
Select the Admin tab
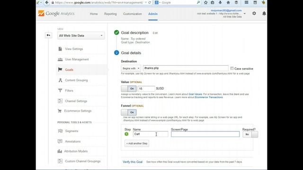[x=153, y=14]
